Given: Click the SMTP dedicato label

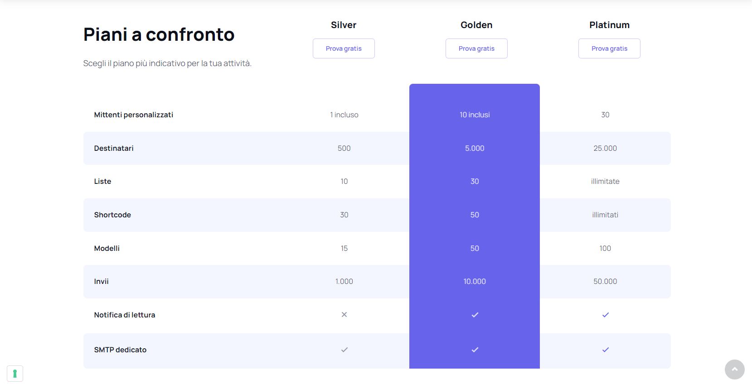Looking at the screenshot, I should point(120,350).
